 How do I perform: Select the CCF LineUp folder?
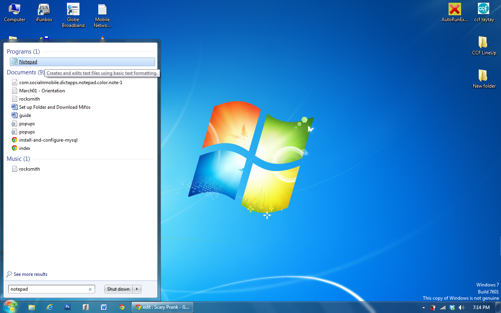[484, 46]
